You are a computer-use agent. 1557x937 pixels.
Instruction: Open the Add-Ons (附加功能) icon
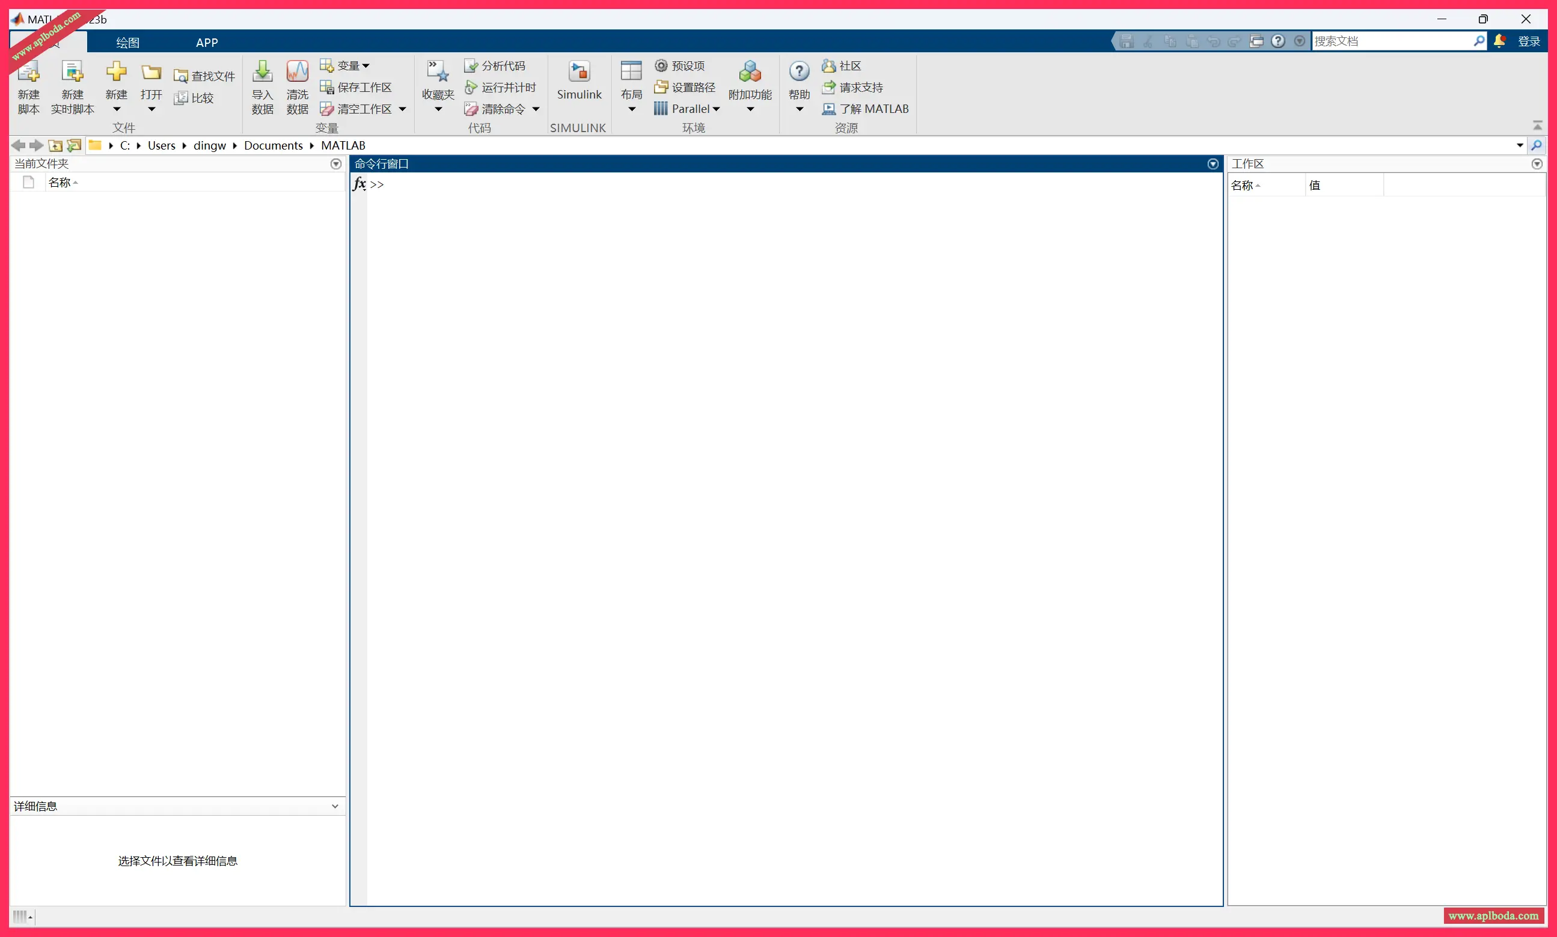tap(750, 72)
